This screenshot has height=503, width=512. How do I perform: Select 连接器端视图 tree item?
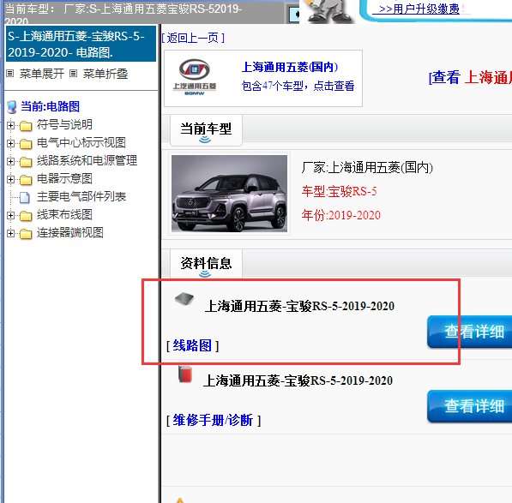[x=69, y=232]
